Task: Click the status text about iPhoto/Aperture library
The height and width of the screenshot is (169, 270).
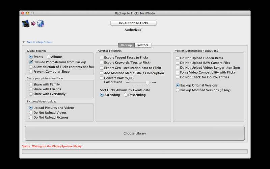Action: 52,146
